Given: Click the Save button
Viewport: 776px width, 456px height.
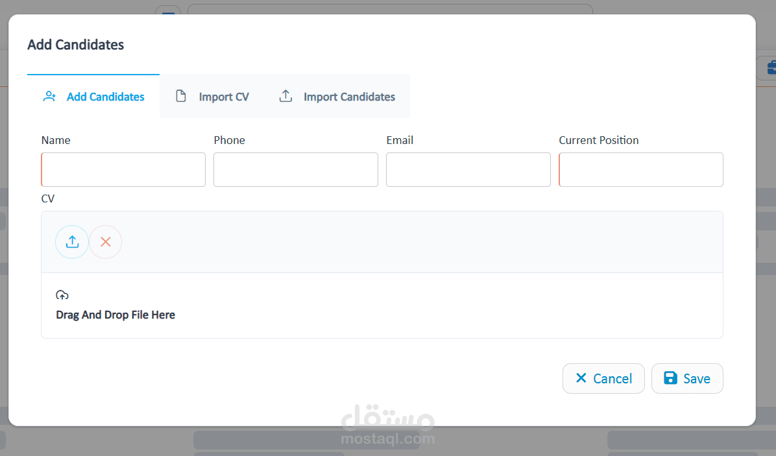Looking at the screenshot, I should point(687,378).
